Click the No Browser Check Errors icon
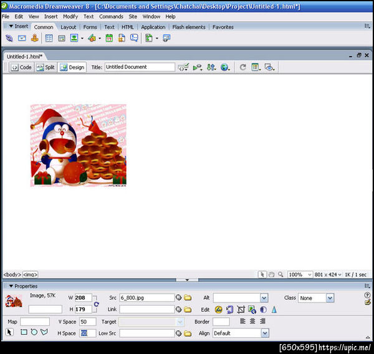 pyautogui.click(x=183, y=67)
